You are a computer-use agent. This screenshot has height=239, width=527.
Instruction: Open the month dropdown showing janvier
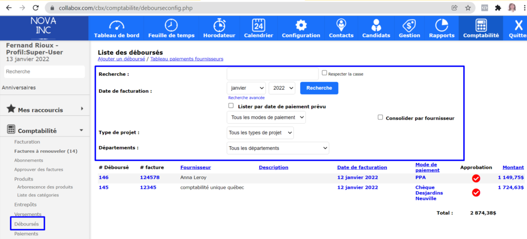click(x=247, y=88)
